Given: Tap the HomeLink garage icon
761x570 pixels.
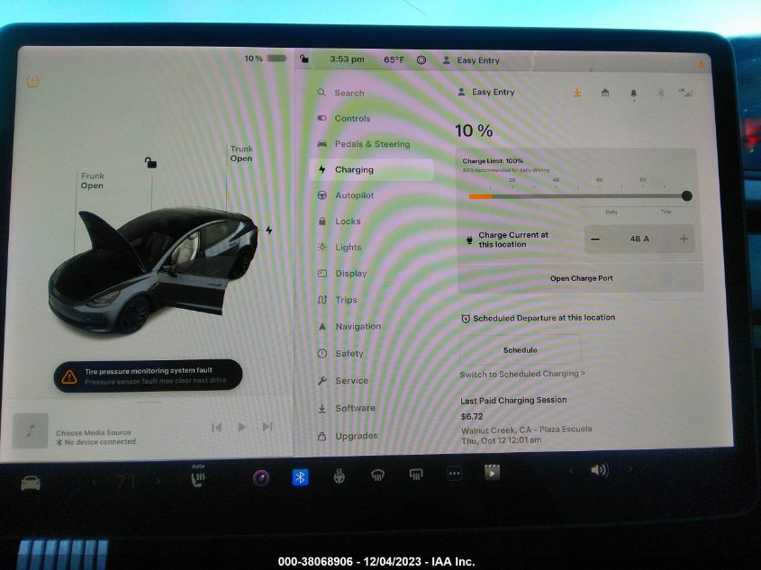Looking at the screenshot, I should (604, 93).
